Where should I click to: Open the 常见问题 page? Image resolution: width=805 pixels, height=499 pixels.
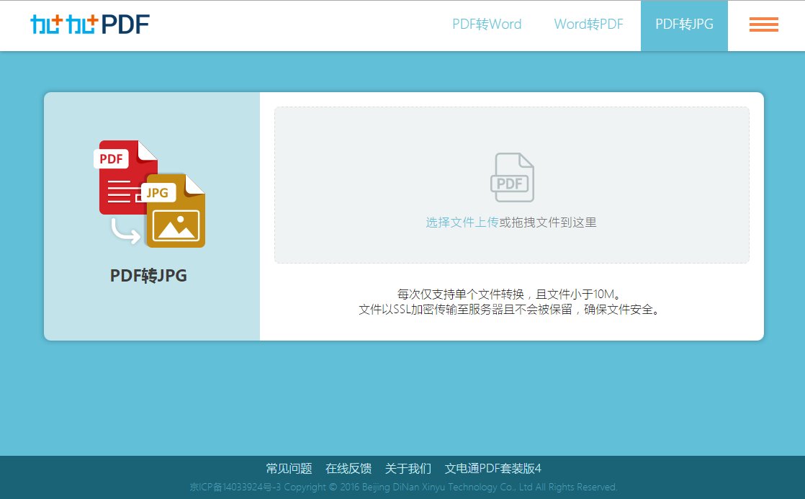(x=287, y=468)
